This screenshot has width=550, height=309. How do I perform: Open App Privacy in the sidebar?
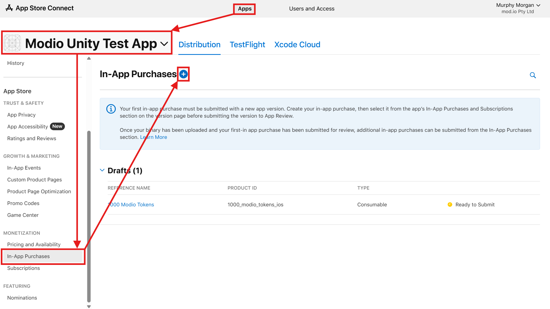[21, 115]
